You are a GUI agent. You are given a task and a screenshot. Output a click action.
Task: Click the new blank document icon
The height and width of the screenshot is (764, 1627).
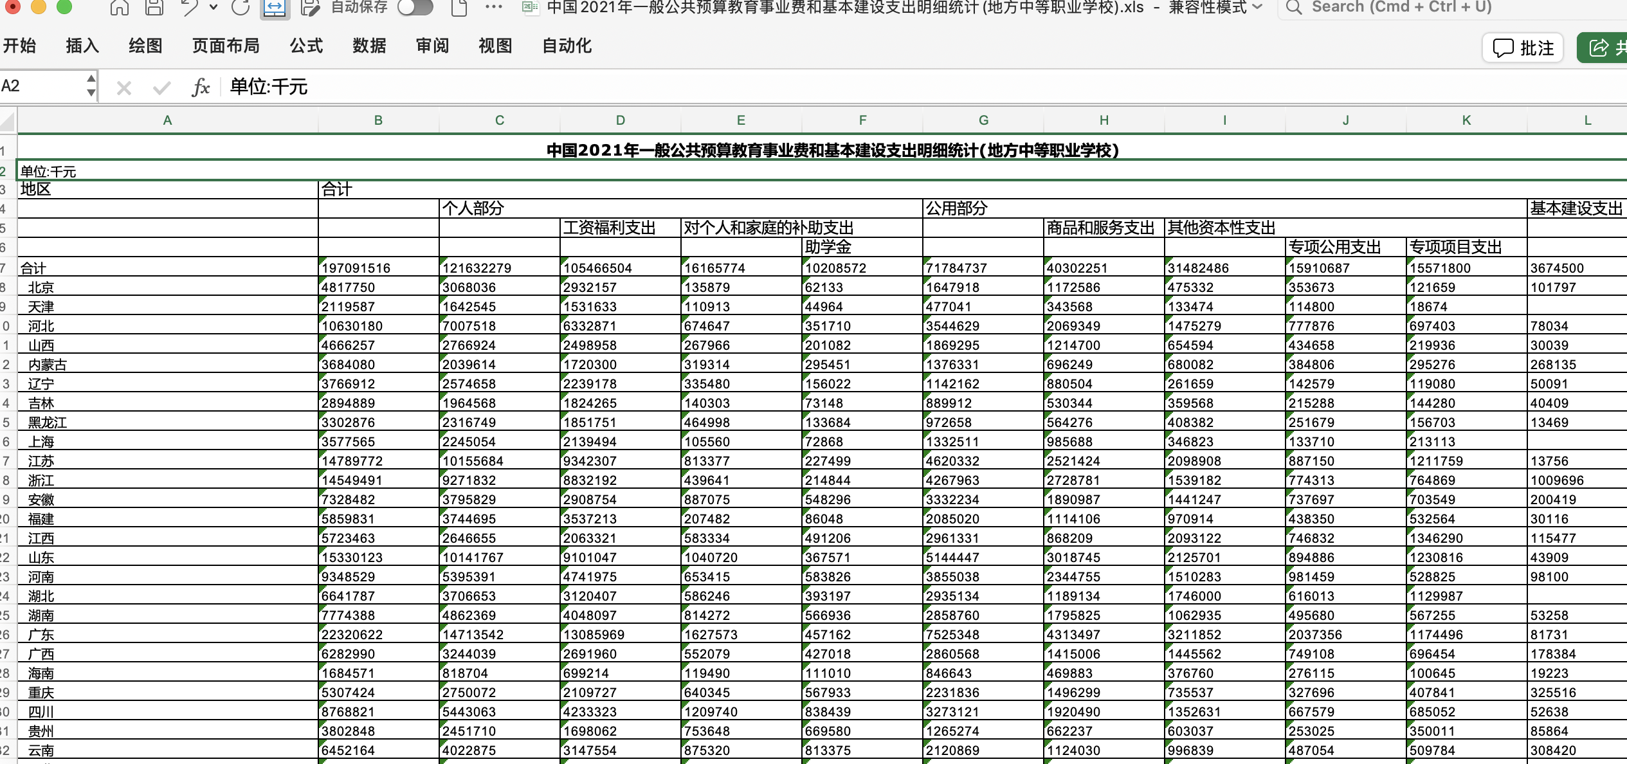click(459, 7)
